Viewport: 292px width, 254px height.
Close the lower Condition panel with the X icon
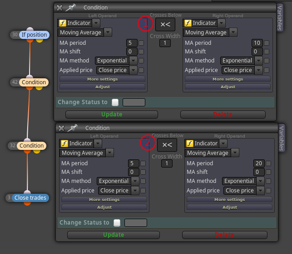click(61, 128)
